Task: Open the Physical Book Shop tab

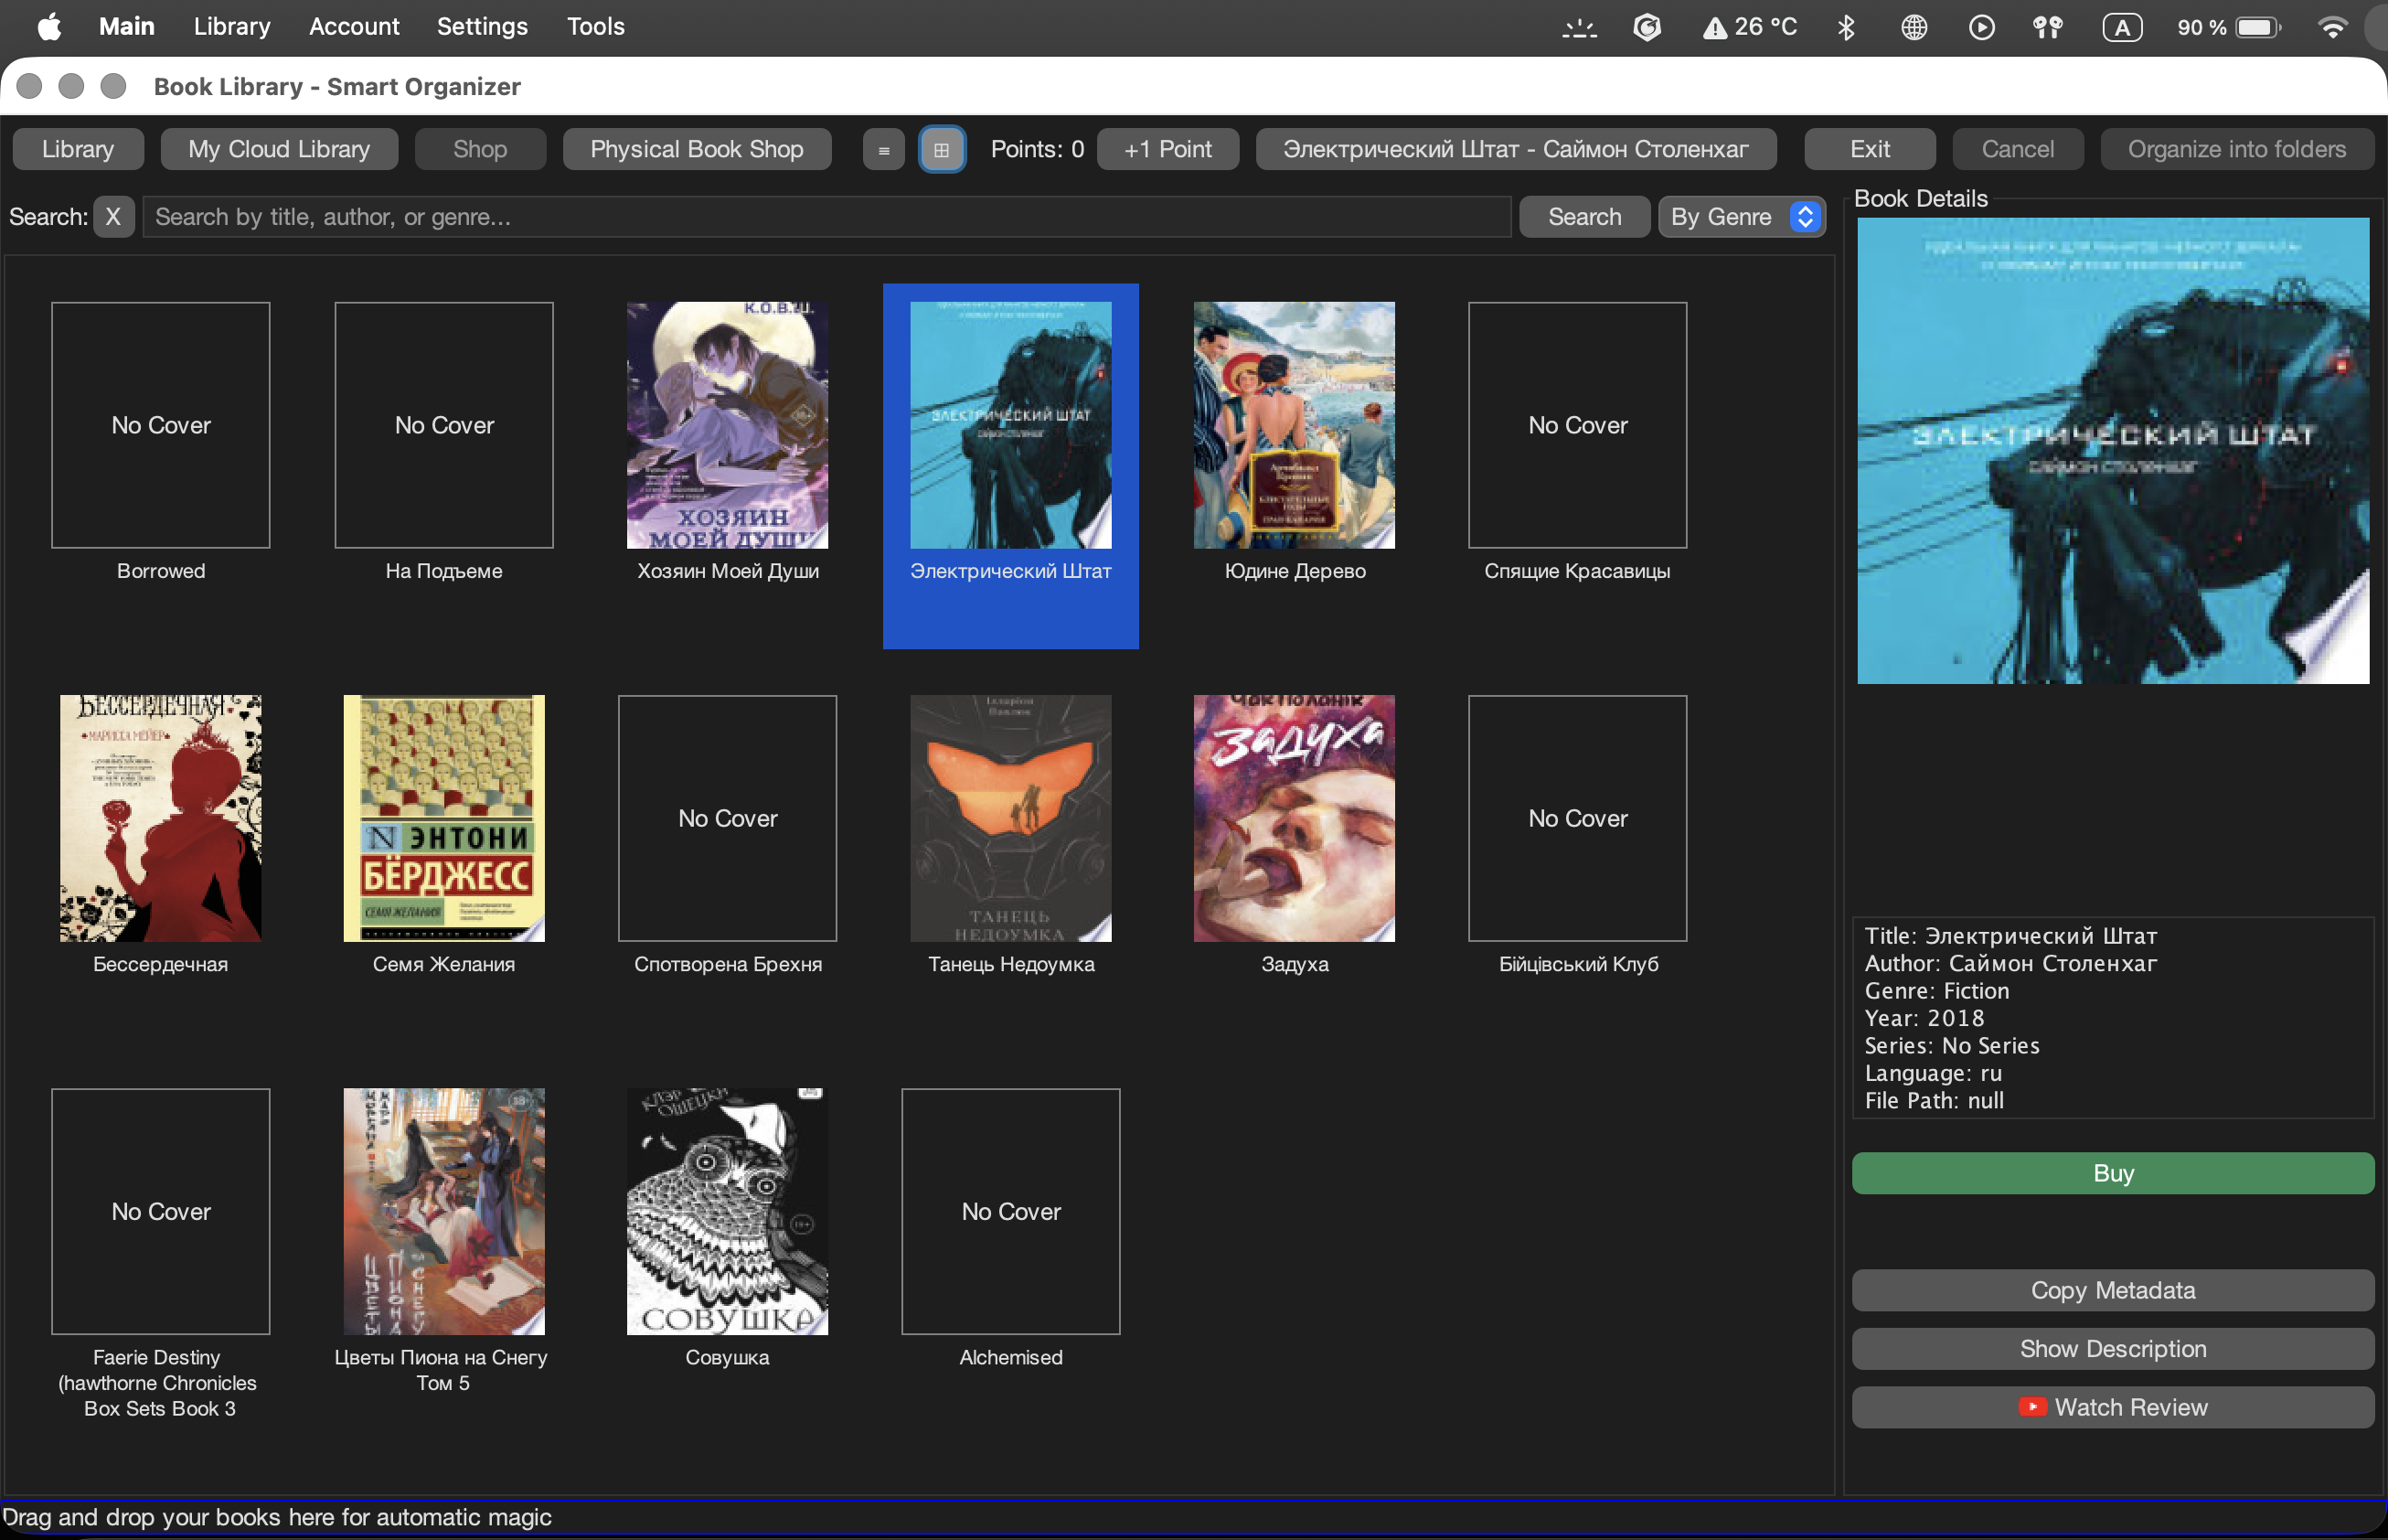Action: tap(697, 150)
